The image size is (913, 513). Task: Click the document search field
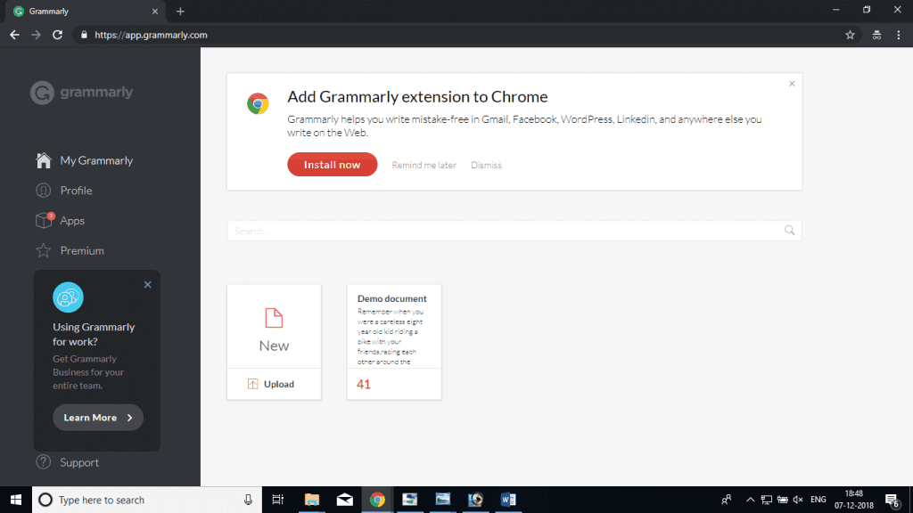[x=504, y=231]
